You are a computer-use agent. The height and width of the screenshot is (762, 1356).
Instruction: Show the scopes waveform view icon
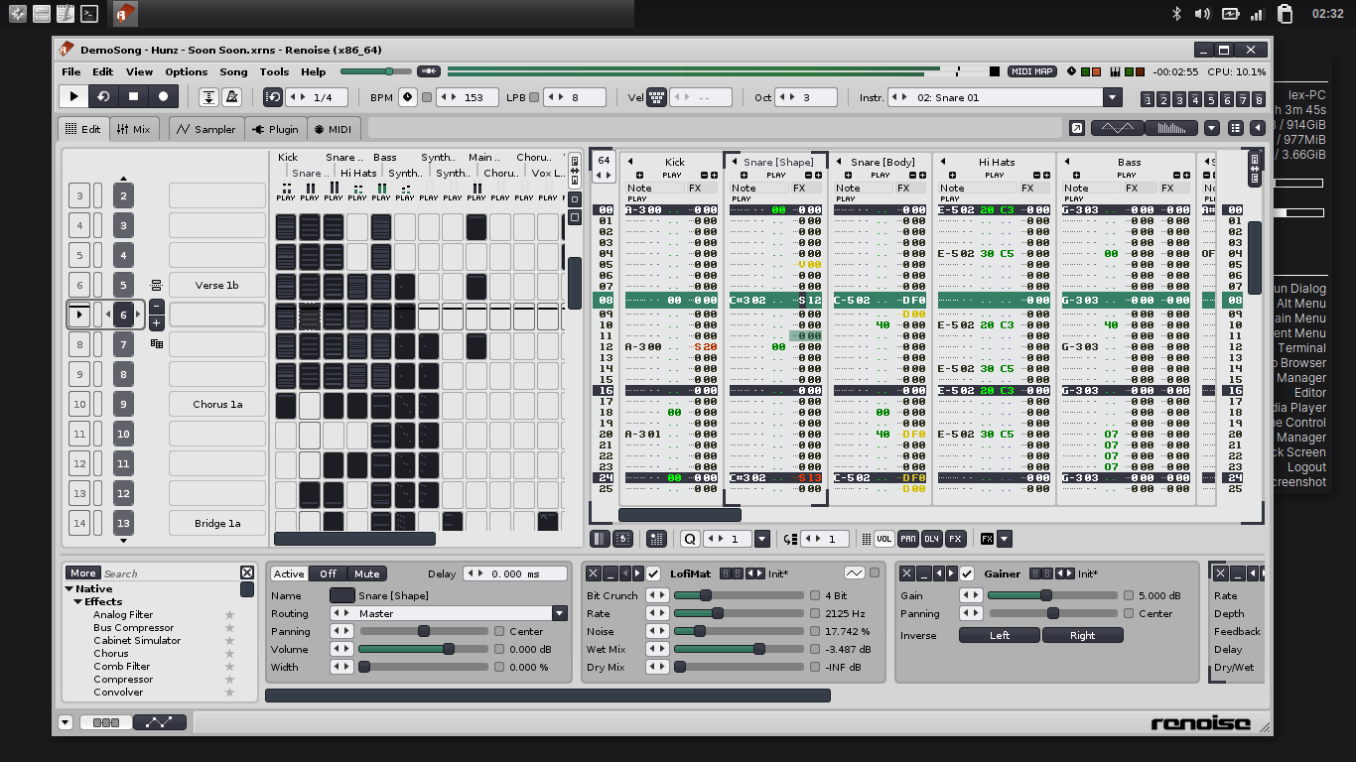coord(1117,128)
